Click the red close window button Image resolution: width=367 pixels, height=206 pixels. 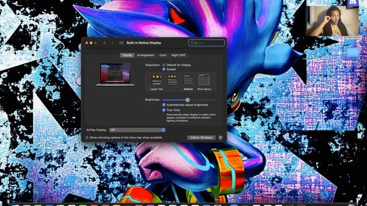tap(87, 43)
